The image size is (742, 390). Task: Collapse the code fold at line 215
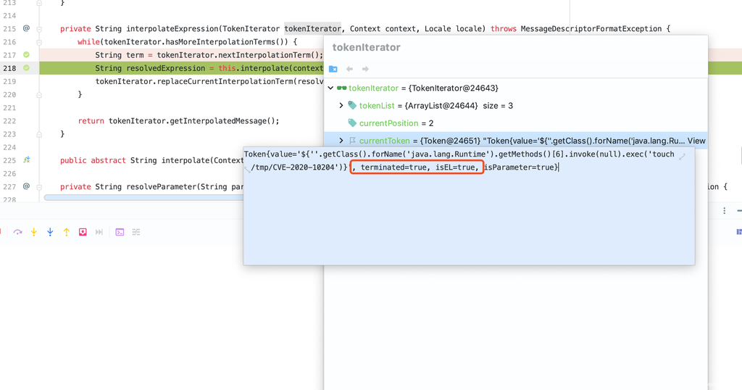point(39,29)
